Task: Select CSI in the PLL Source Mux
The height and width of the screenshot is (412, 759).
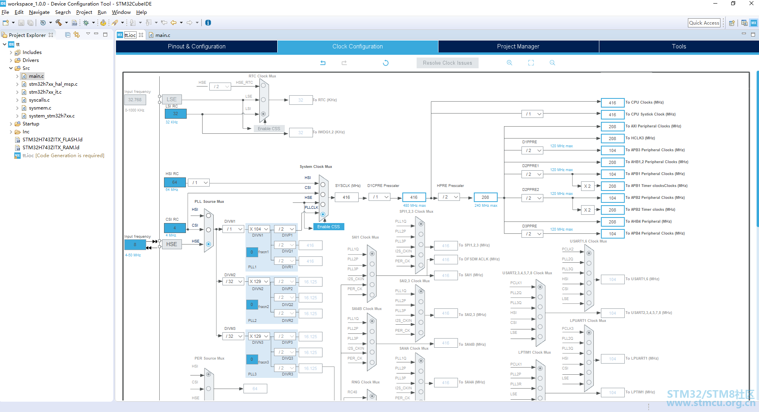Action: coord(209,230)
